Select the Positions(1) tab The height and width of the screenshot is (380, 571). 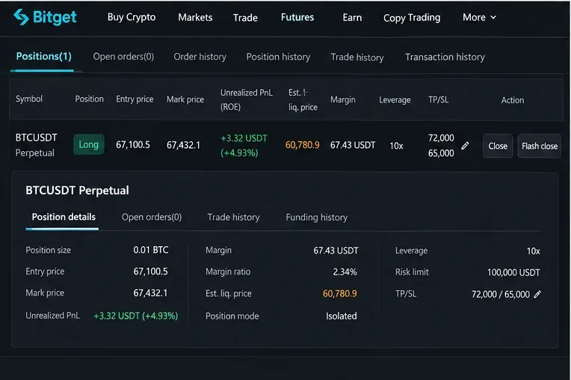43,56
